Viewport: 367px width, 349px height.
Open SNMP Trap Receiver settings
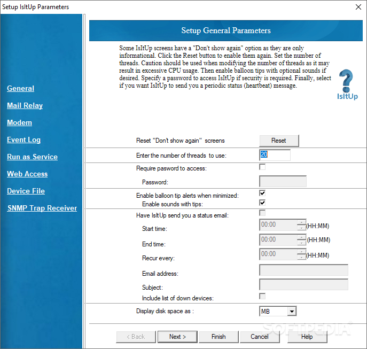tap(42, 208)
